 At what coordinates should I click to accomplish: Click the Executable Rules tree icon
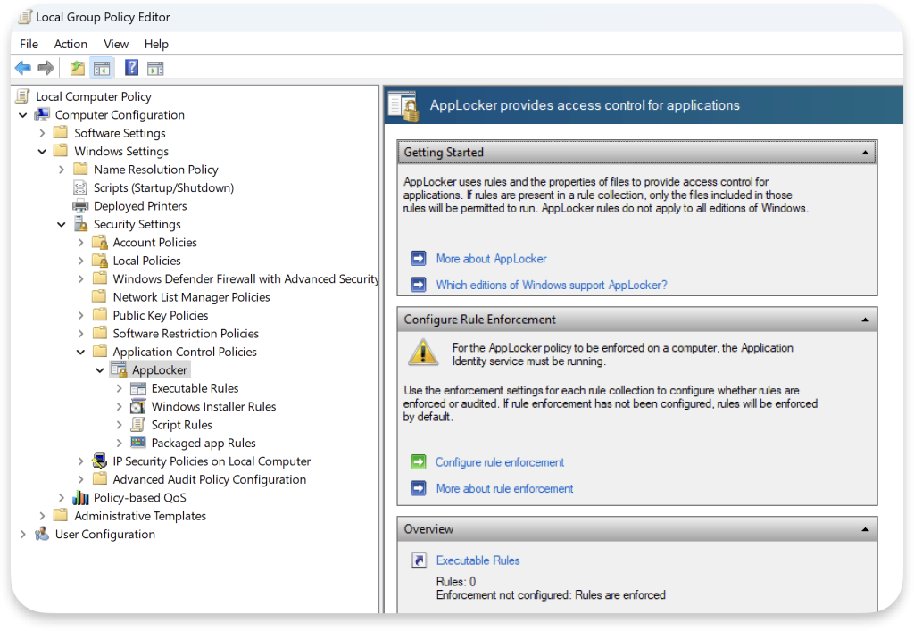point(138,388)
